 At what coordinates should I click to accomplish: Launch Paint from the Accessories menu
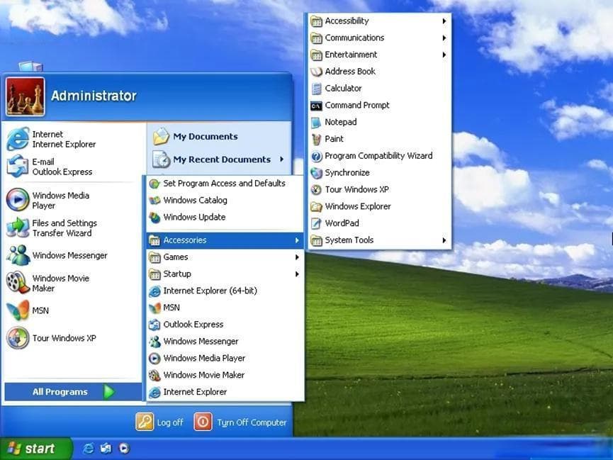click(380, 139)
